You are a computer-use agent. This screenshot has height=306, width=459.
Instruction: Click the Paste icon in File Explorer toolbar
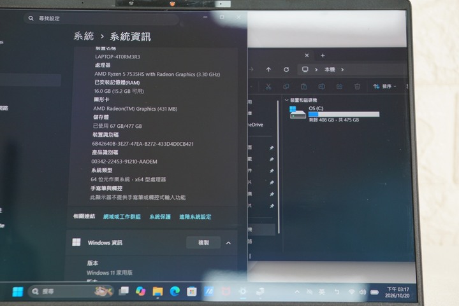tap(304, 87)
